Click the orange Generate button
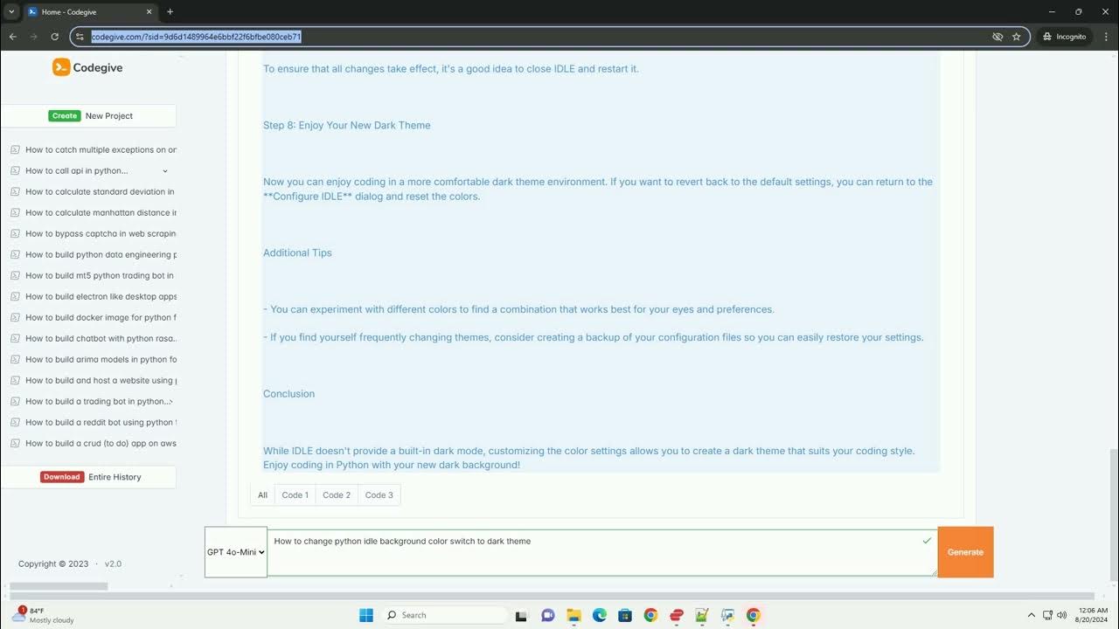This screenshot has height=629, width=1119. click(965, 552)
